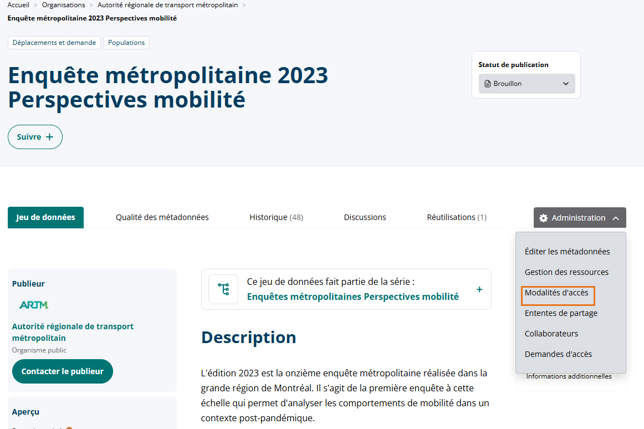Click the series hierarchy tree icon
644x429 pixels.
pyautogui.click(x=223, y=289)
